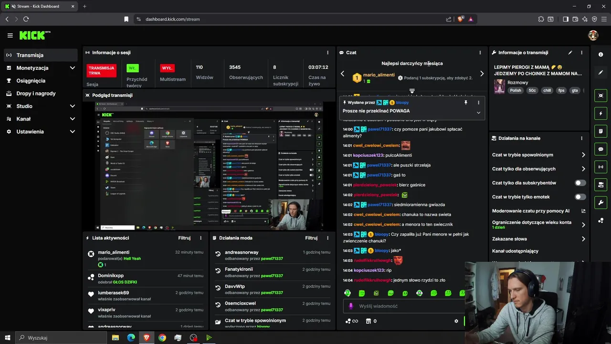This screenshot has width=611, height=344.
Task: Toggle the chat bubble widget in right sidebar
Action: [601, 149]
